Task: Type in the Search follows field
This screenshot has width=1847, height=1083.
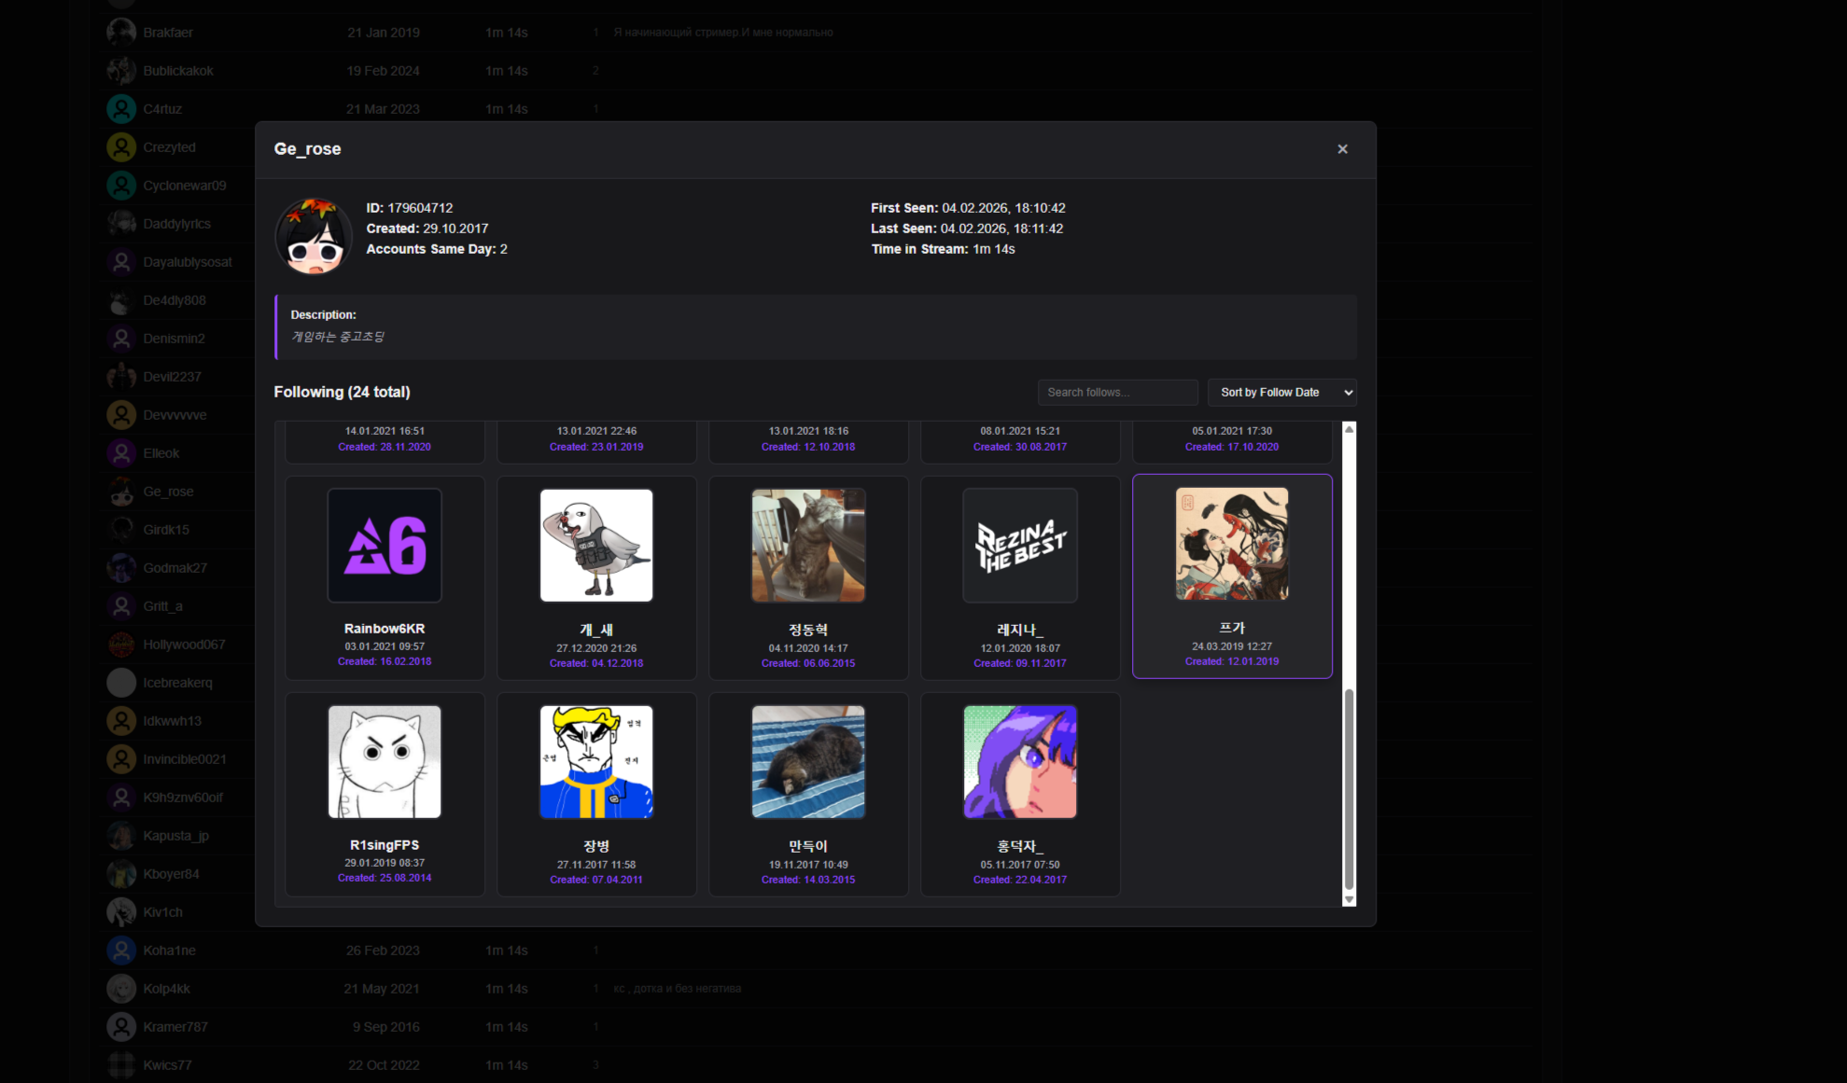Action: coord(1117,393)
